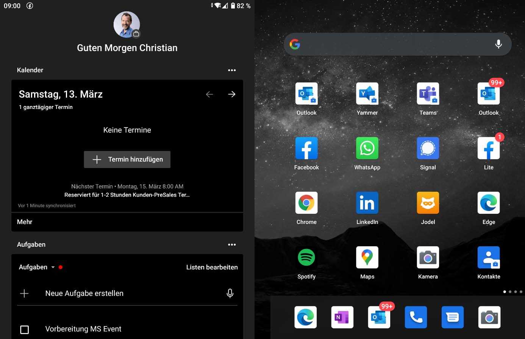Image resolution: width=525 pixels, height=339 pixels.
Task: Tap the home screen page indicator dots
Action: tap(513, 292)
